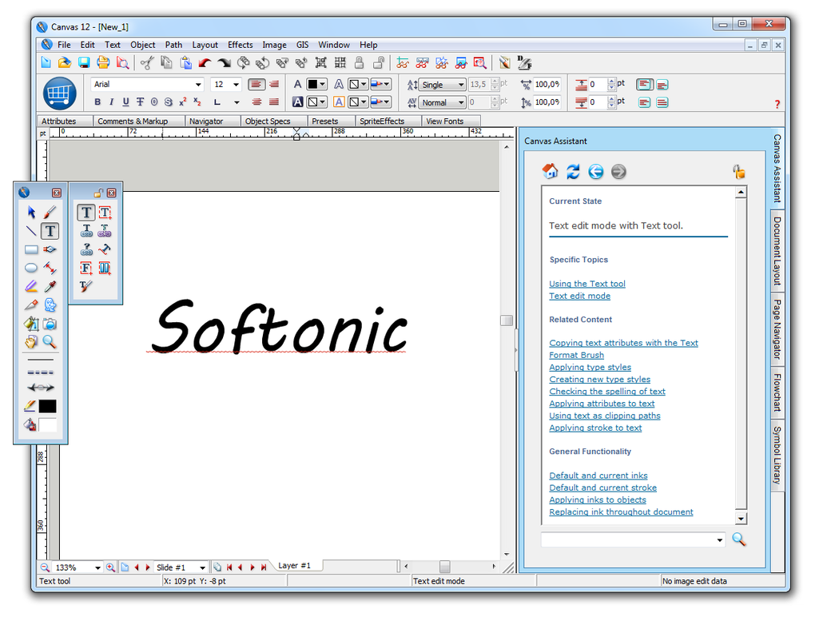Open the font size 12 dropdown
815x621 pixels.
(236, 84)
